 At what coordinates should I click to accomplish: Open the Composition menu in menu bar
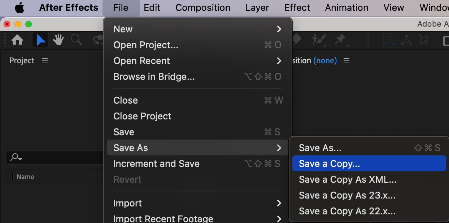(x=203, y=8)
